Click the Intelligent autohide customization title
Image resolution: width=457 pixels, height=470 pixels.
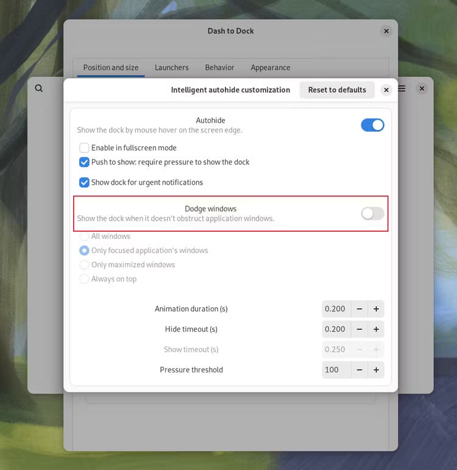coord(230,90)
